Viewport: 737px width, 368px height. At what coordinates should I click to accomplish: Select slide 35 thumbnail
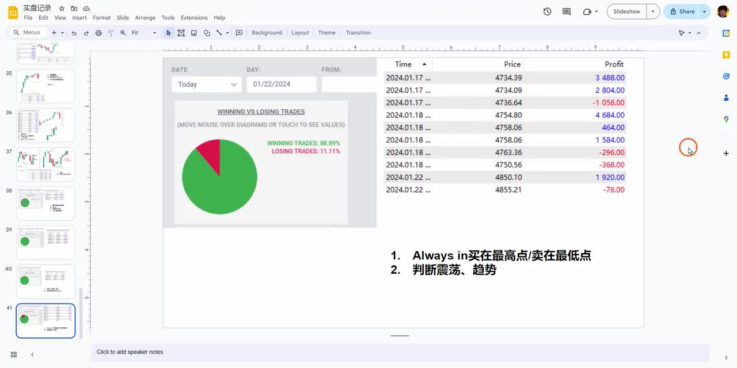(x=45, y=86)
